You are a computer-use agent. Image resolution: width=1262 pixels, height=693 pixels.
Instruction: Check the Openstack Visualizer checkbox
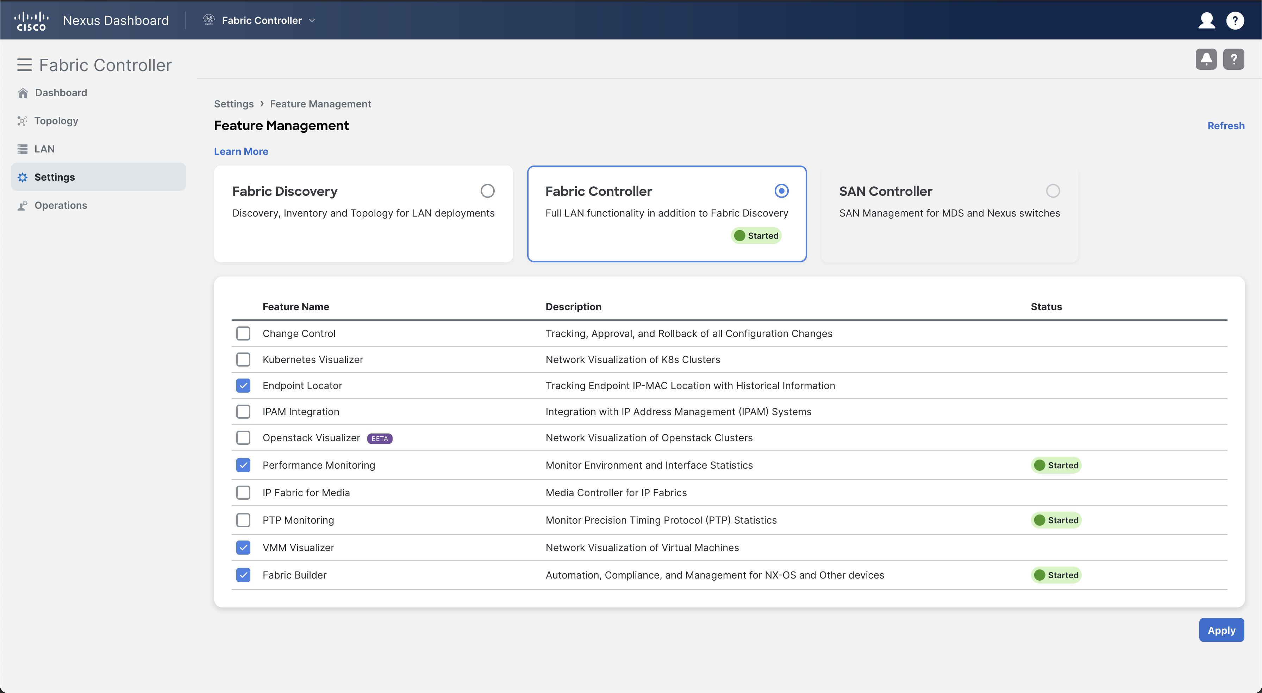pyautogui.click(x=243, y=438)
